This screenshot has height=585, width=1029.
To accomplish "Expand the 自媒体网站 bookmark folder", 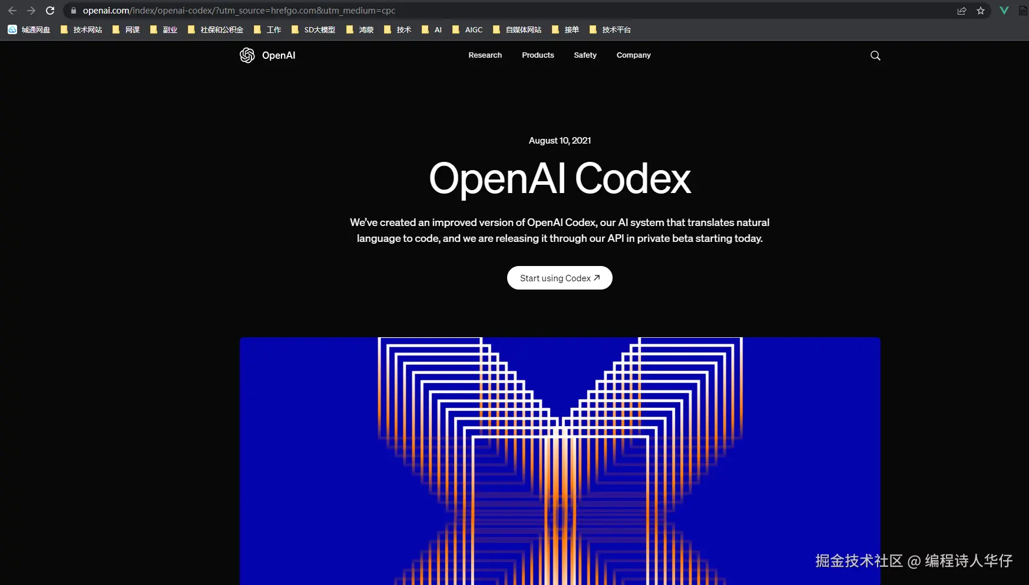I will click(517, 29).
